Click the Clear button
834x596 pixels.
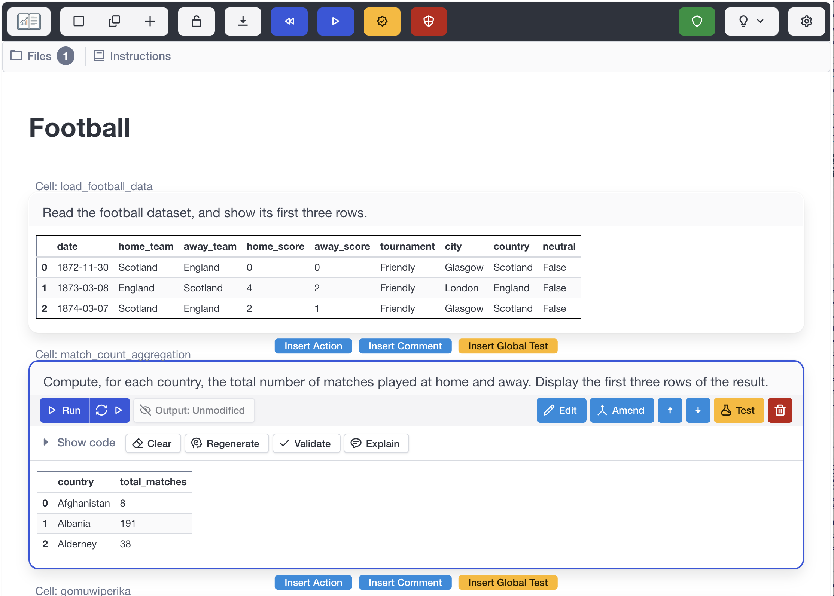153,443
